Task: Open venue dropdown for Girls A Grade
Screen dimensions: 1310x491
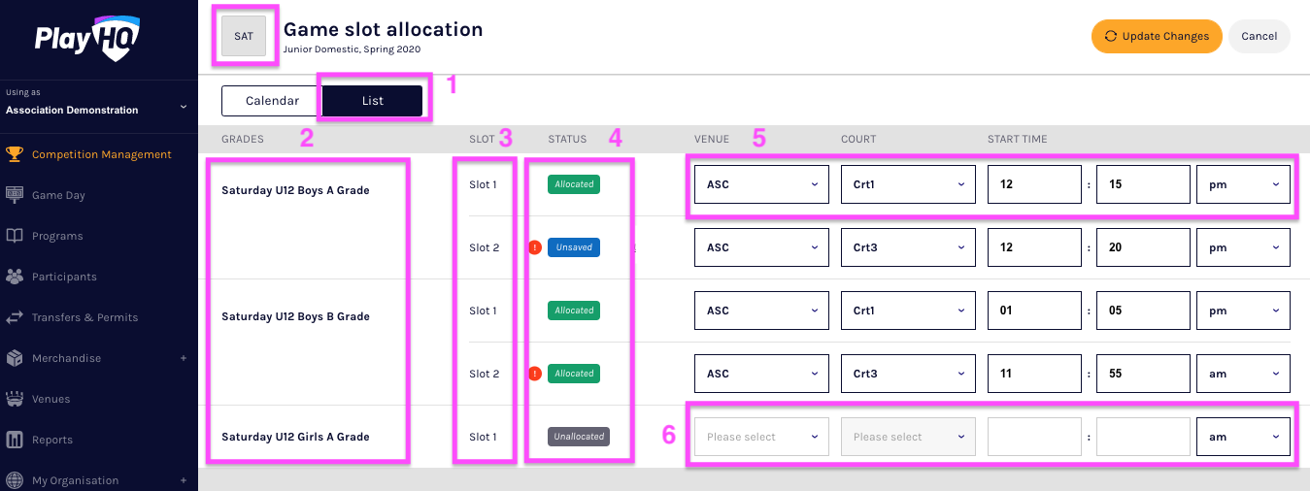Action: click(761, 437)
